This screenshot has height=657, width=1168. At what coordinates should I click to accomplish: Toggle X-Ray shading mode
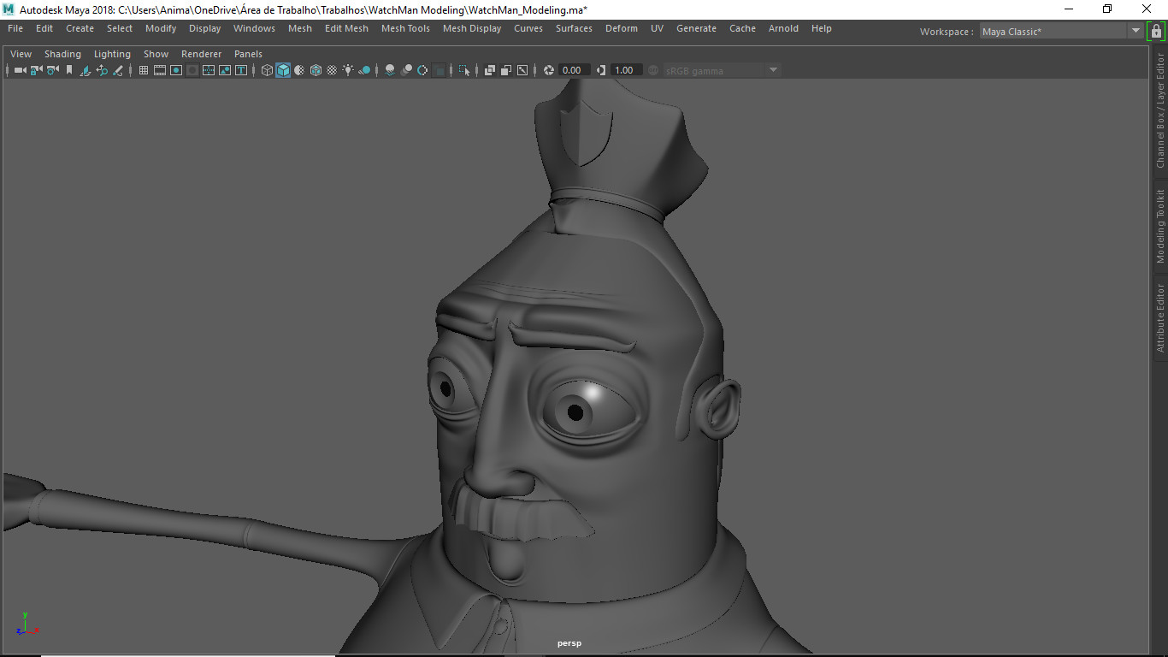(x=491, y=70)
